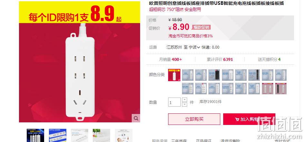This screenshot has width=305, height=142.
Task: Click 送天猫积分 points item
Action: pos(269,60)
